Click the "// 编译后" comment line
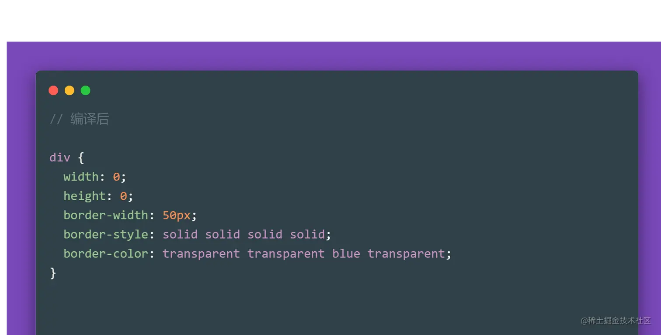Screen dimensions: 661x335 (x=79, y=119)
